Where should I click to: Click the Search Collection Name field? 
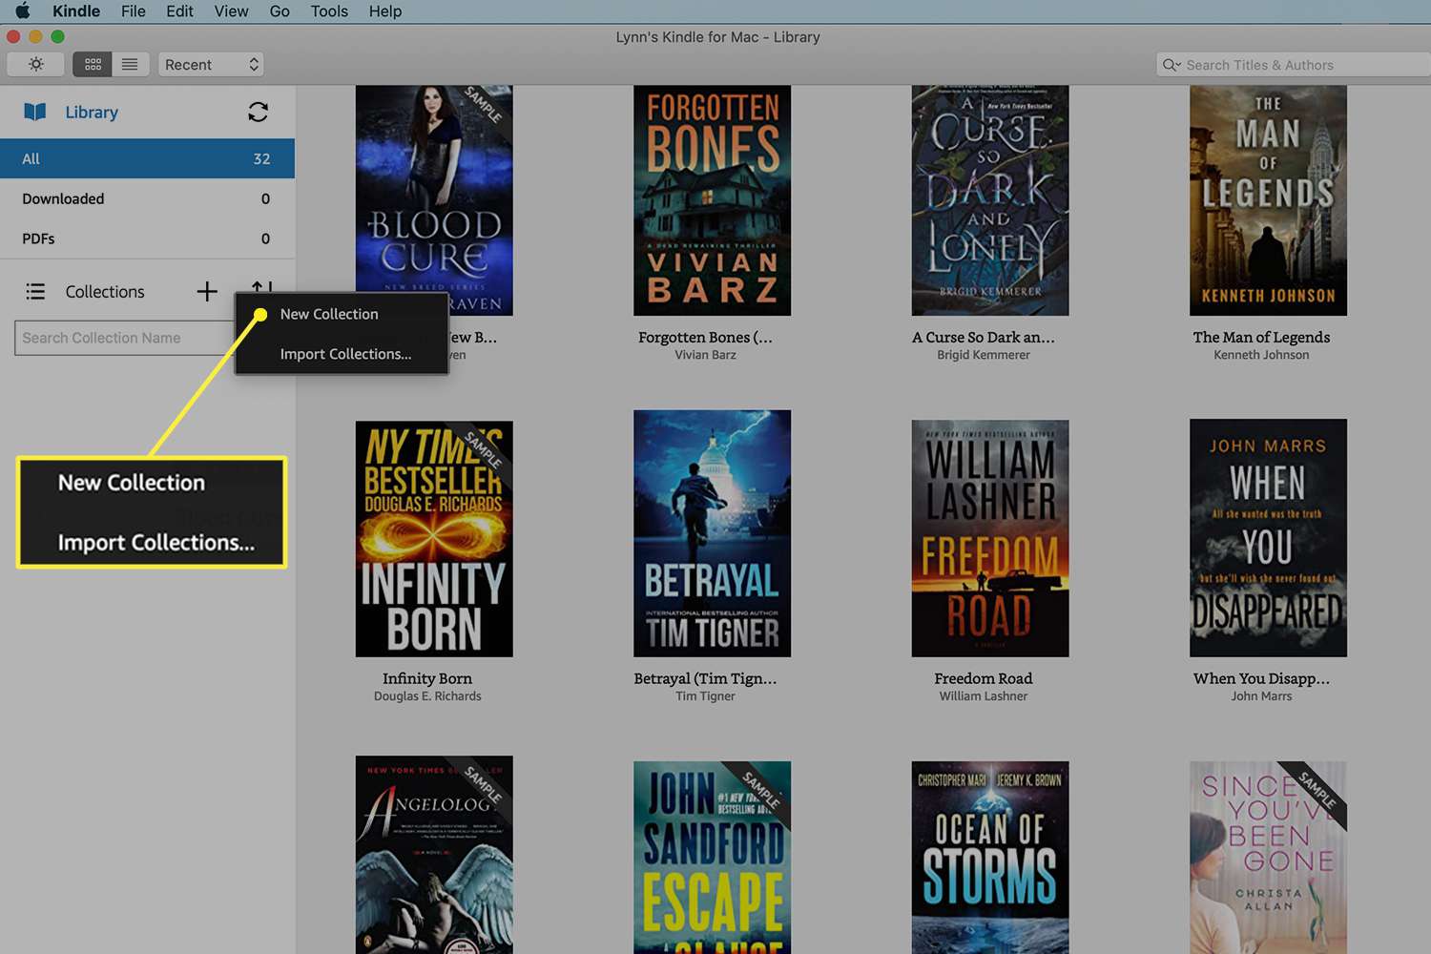pos(125,338)
